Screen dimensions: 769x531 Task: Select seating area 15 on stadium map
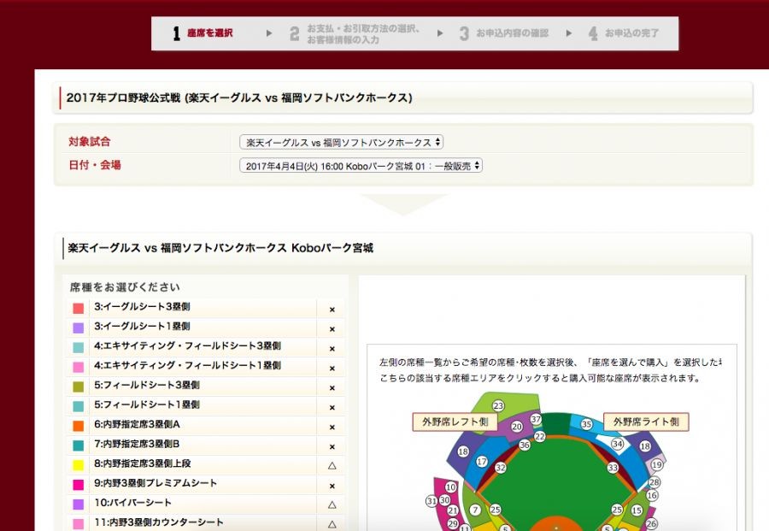point(637,510)
